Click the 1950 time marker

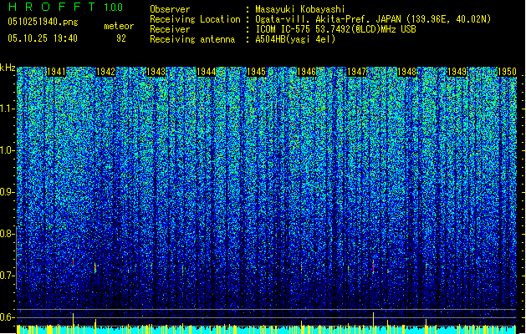[508, 72]
